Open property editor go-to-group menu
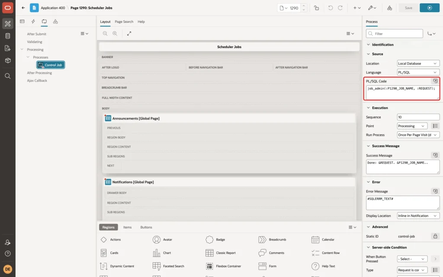The width and height of the screenshot is (443, 277). (x=431, y=34)
